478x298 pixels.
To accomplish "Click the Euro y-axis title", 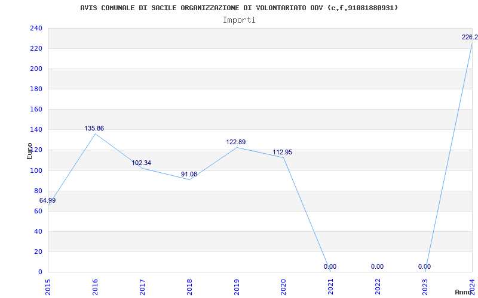I will tap(29, 151).
